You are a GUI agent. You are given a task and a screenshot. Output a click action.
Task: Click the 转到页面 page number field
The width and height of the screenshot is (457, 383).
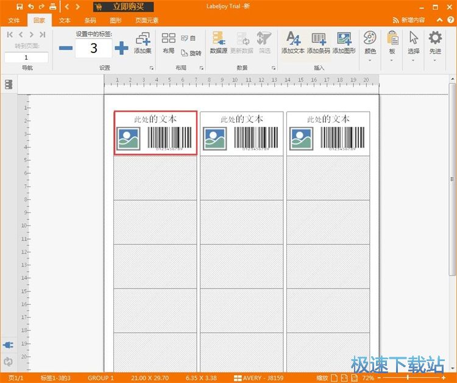coord(27,57)
